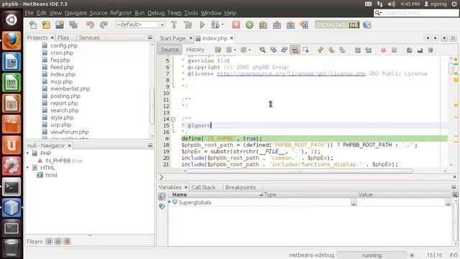
Task: Click the Step Out debug icon
Action: coord(290,25)
